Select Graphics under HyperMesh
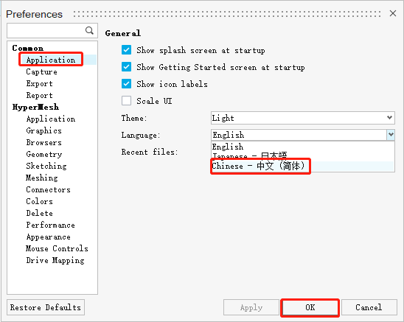Viewport: 404px width, 322px height. pyautogui.click(x=43, y=130)
